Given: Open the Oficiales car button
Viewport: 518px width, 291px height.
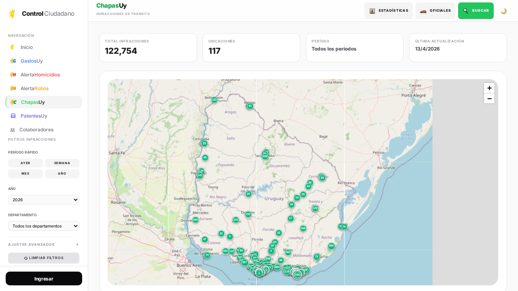Looking at the screenshot, I should tap(435, 11).
